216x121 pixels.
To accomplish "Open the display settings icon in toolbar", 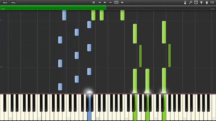I will click(x=196, y=2).
